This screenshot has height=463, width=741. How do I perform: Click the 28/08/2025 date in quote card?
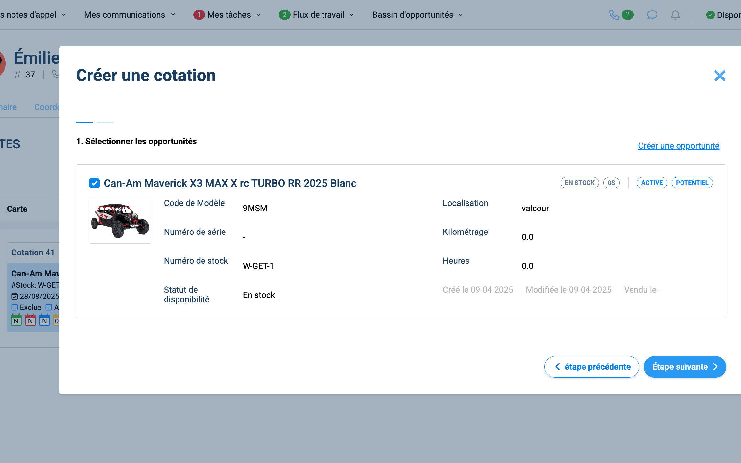point(39,296)
